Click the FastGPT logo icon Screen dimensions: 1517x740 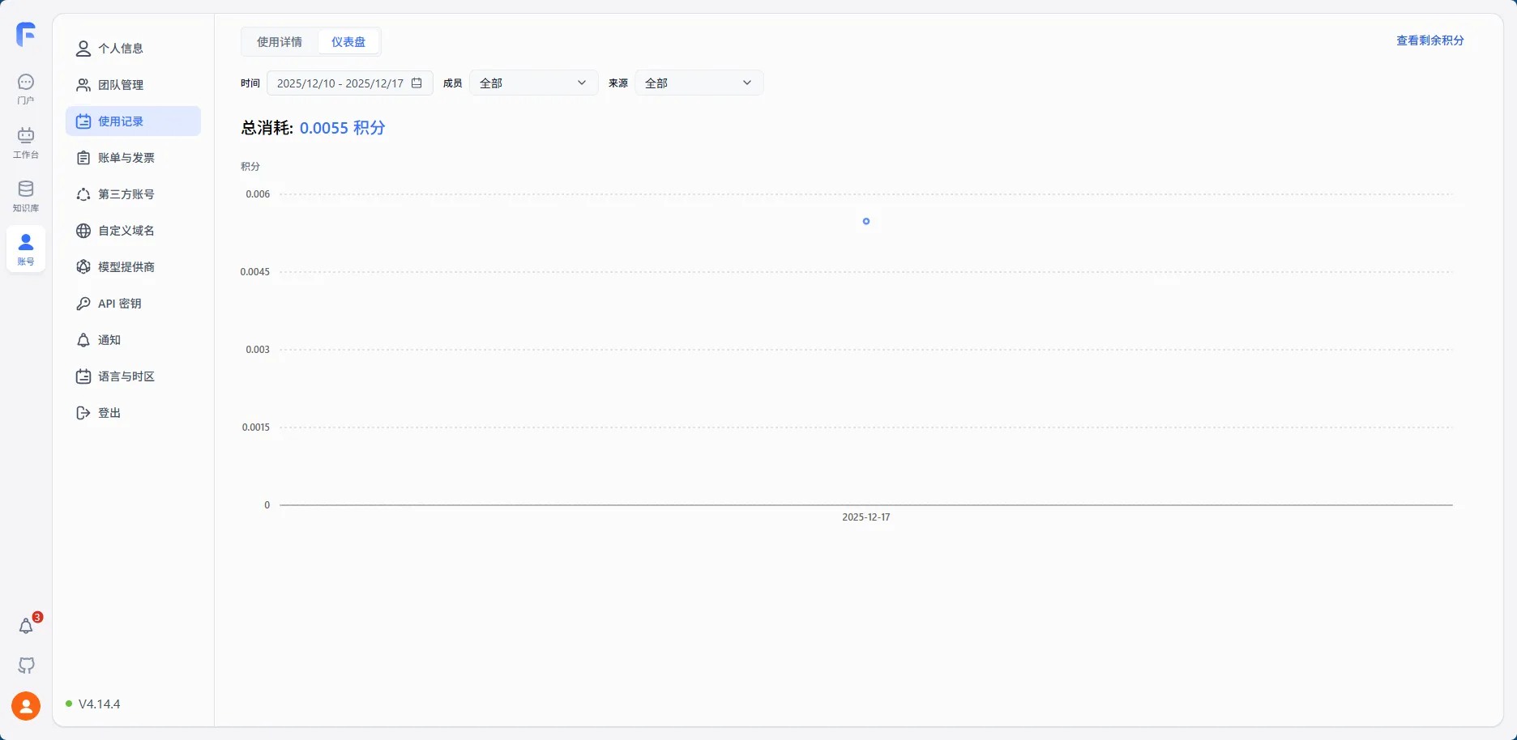tap(26, 34)
